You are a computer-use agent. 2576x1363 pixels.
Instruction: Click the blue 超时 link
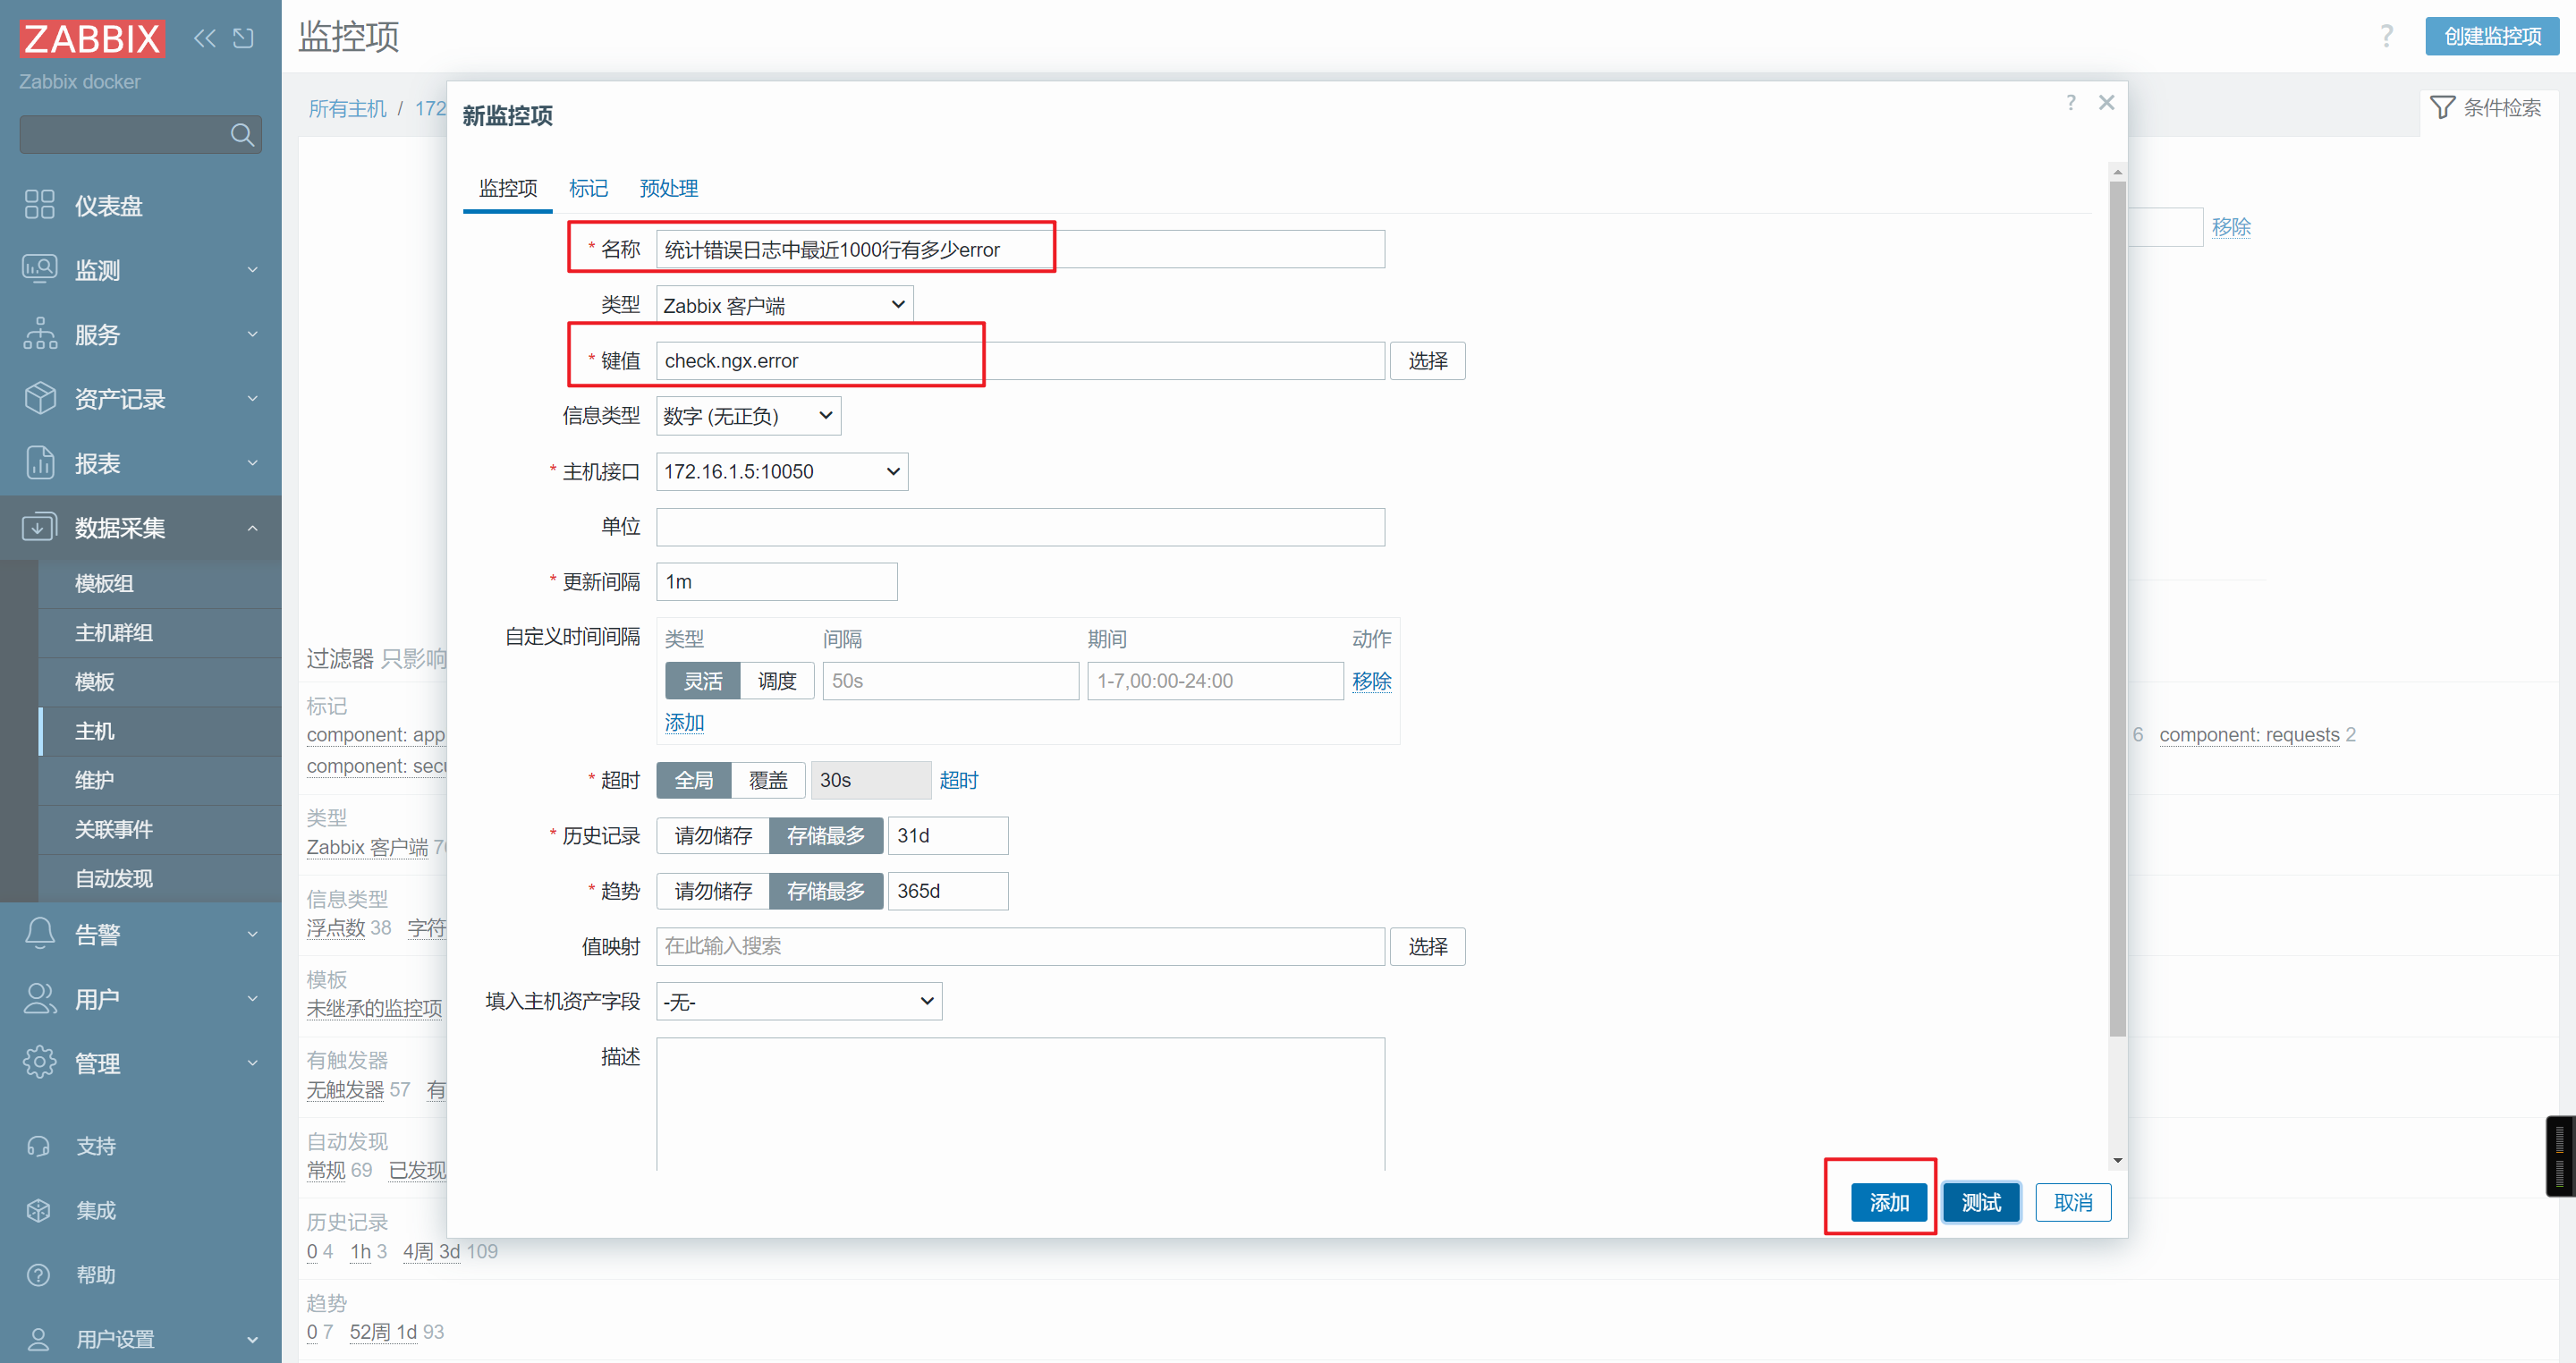(x=958, y=780)
